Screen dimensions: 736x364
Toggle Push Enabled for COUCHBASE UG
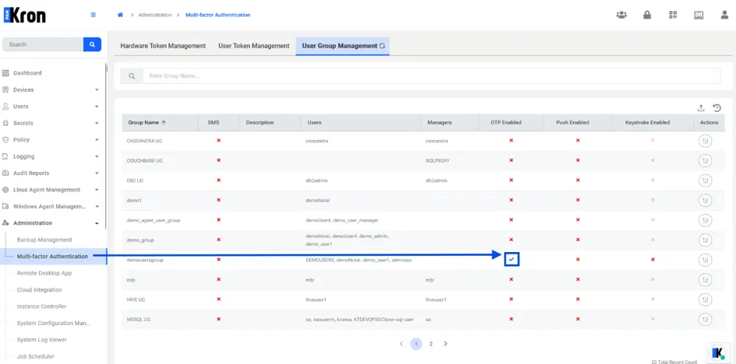tap(578, 160)
